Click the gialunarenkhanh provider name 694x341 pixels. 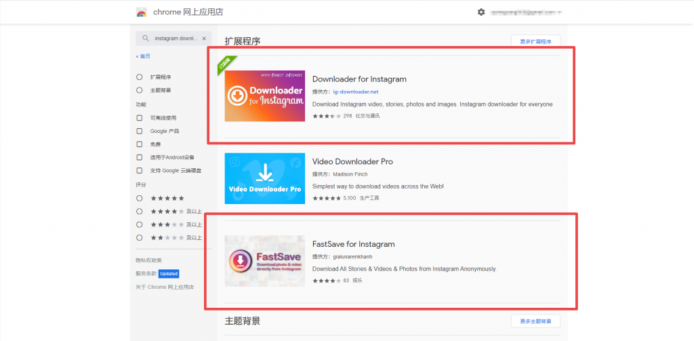[352, 256]
